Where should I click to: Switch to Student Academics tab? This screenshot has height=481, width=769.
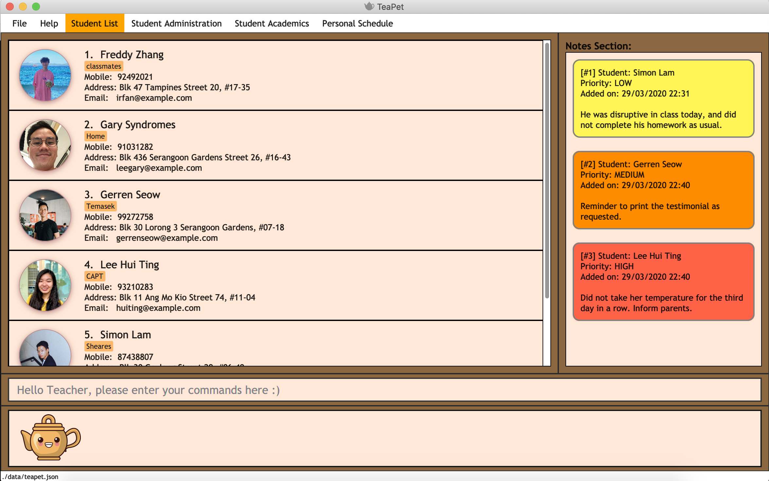click(272, 24)
